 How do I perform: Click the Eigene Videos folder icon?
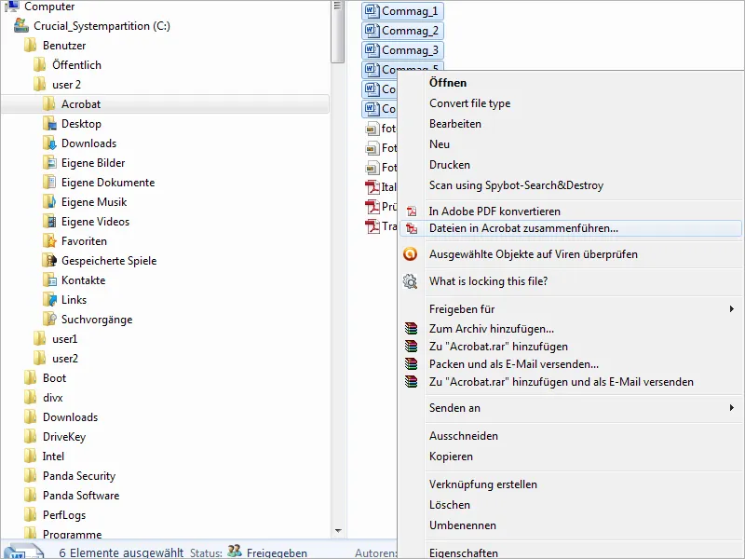click(x=49, y=222)
